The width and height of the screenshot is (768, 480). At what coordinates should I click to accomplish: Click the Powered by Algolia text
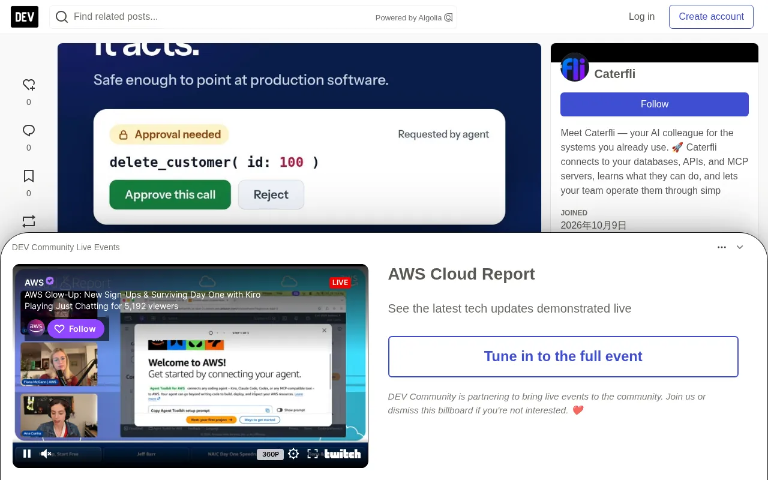409,18
